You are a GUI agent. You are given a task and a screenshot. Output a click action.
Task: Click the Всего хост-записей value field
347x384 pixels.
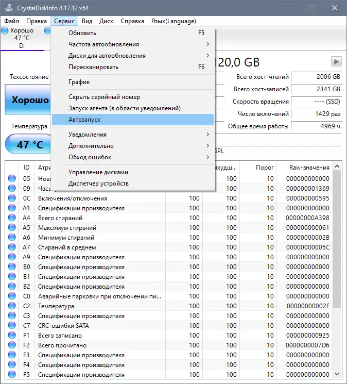tap(317, 89)
